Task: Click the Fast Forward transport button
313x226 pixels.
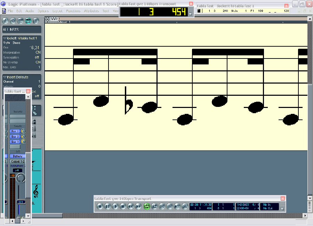Action: pos(138,206)
